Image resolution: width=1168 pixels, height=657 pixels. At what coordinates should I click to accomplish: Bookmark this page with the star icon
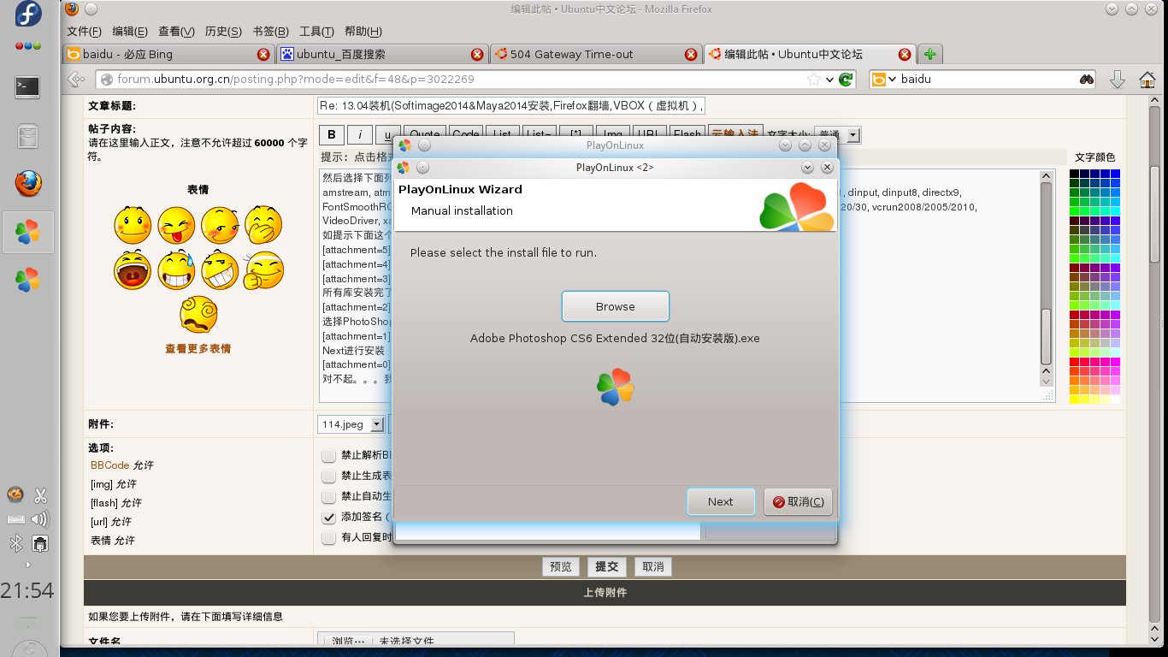pyautogui.click(x=814, y=80)
